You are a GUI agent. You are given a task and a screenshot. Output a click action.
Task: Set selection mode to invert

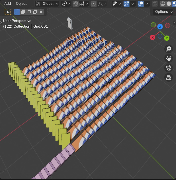pyautogui.click(x=35, y=12)
